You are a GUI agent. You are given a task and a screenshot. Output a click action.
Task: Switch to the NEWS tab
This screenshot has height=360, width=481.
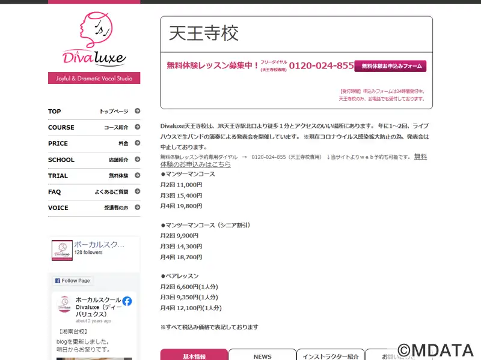[x=263, y=355]
